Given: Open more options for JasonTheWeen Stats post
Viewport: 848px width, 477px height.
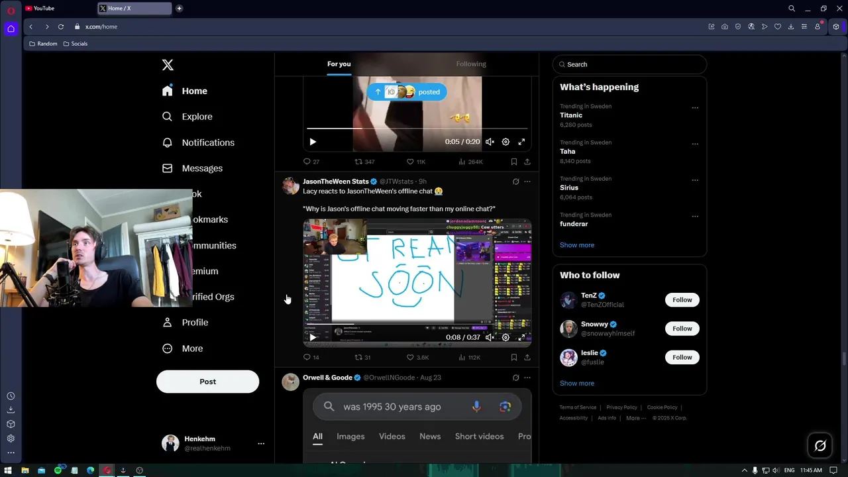Looking at the screenshot, I should click(527, 182).
